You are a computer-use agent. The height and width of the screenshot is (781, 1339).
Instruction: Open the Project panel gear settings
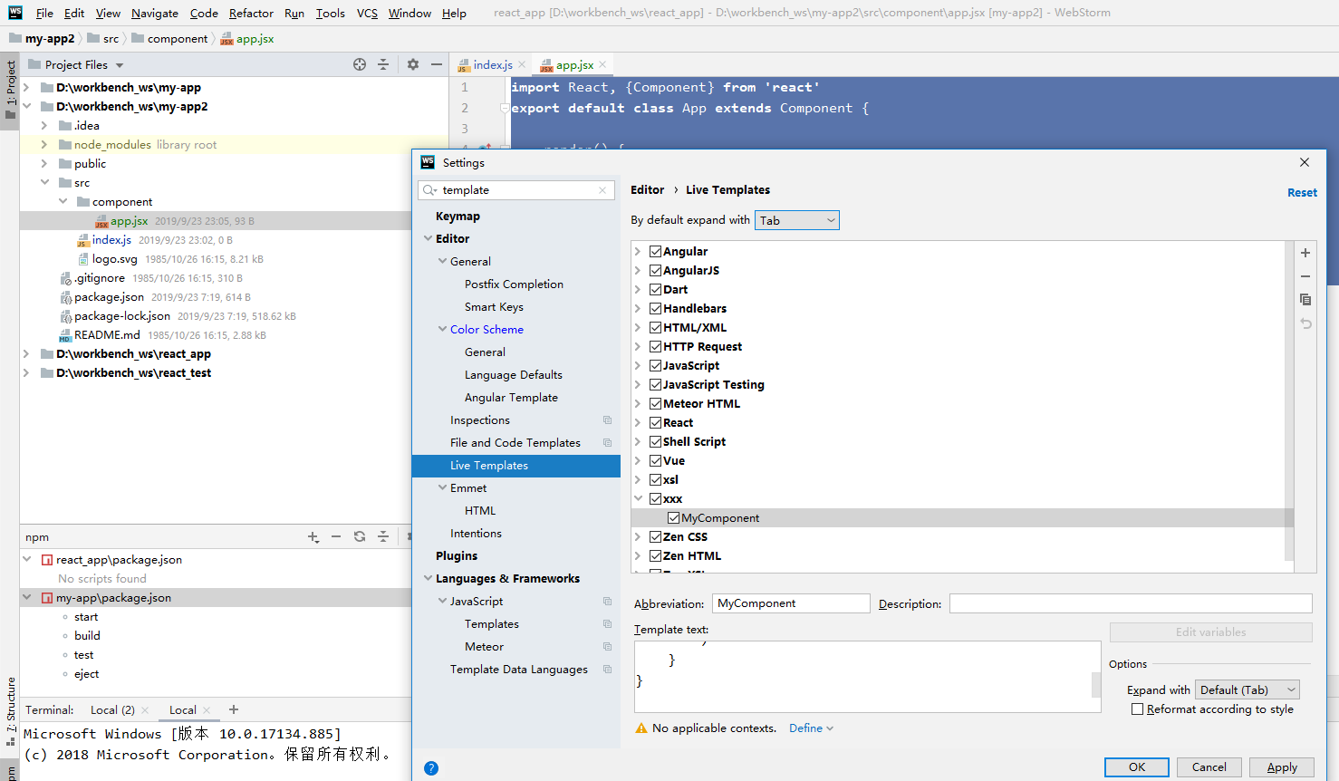click(413, 64)
